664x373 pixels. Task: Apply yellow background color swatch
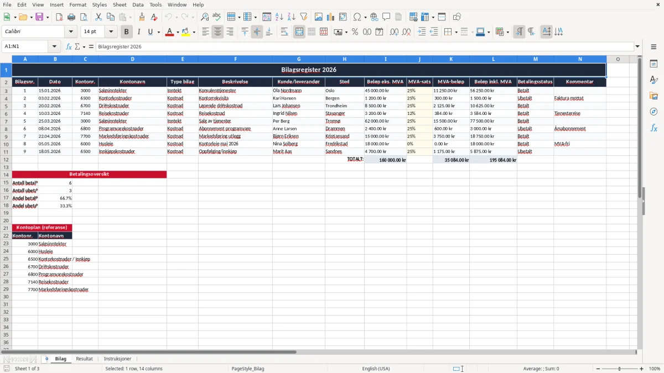(186, 32)
